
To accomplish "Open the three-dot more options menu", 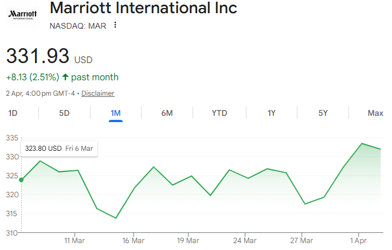I will (115, 25).
